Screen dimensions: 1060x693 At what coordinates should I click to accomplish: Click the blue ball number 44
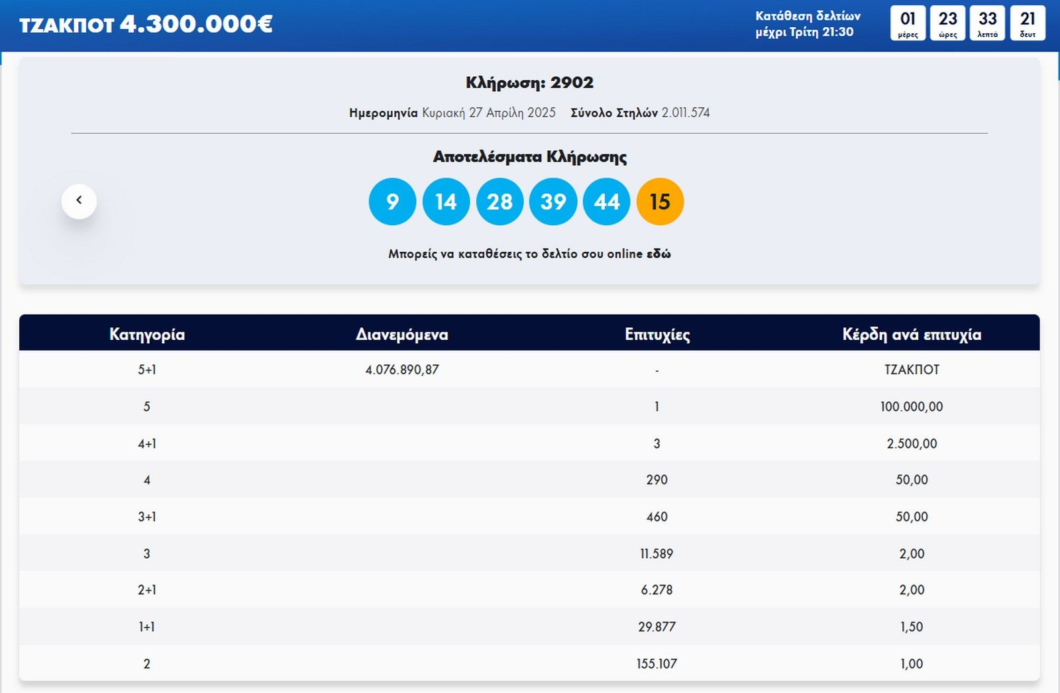click(x=606, y=201)
